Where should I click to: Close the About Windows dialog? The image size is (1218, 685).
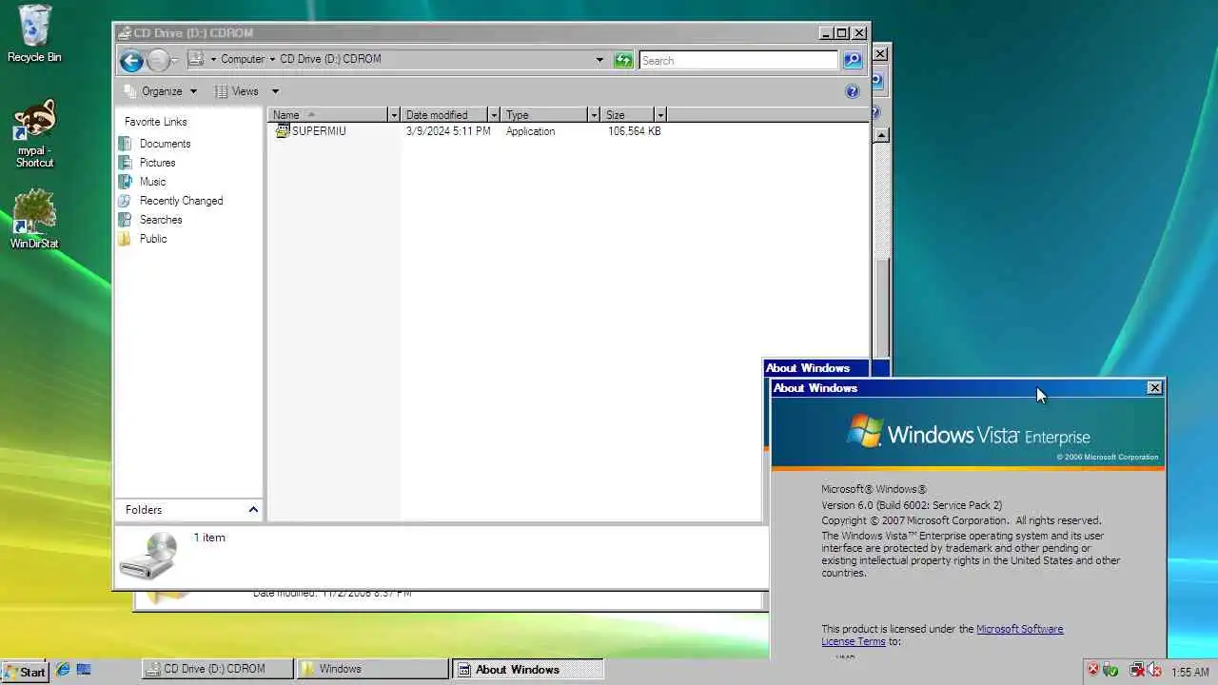pyautogui.click(x=1154, y=388)
